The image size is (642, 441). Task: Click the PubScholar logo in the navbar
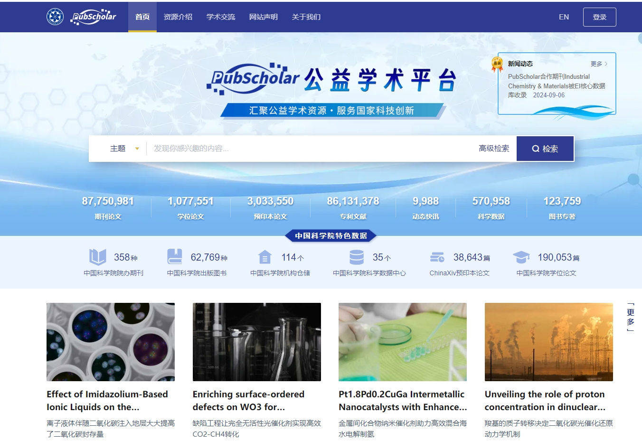94,17
